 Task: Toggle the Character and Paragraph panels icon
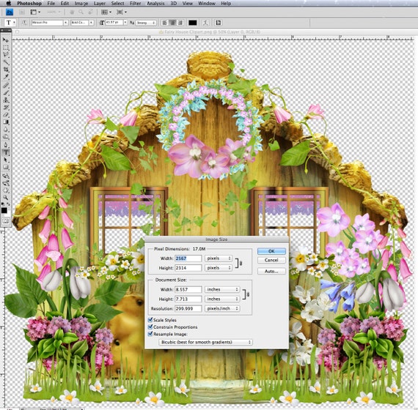[x=219, y=23]
